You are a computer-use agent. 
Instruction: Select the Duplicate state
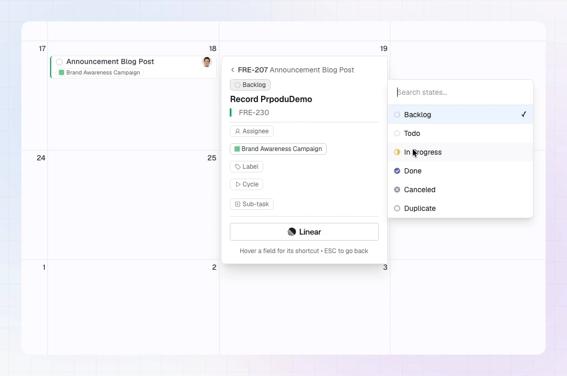click(460, 208)
